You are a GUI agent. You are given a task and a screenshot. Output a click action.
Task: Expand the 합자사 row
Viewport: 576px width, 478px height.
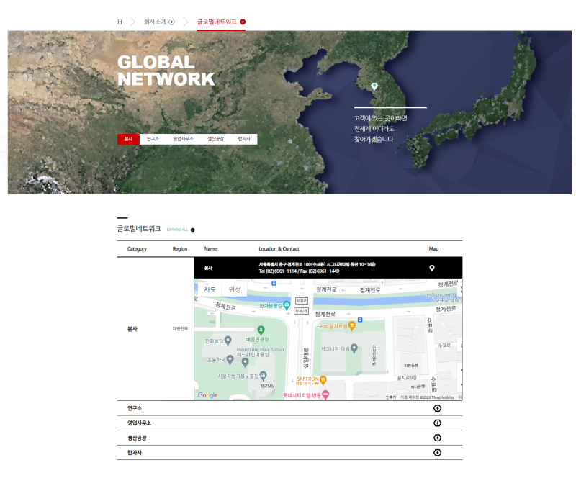437,453
